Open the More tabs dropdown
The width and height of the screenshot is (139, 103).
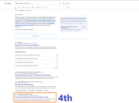[46, 7]
